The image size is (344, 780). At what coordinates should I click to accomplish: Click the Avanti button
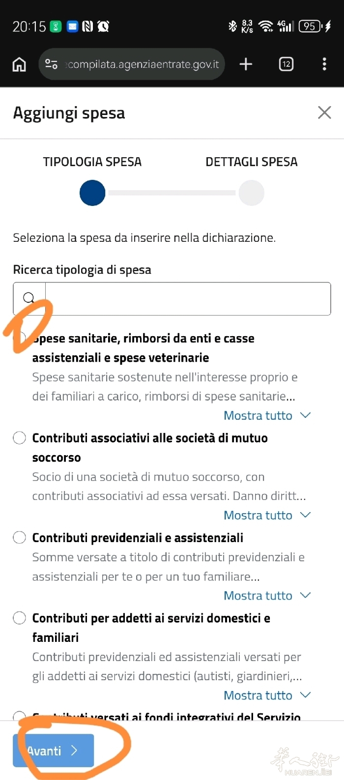coord(53,751)
